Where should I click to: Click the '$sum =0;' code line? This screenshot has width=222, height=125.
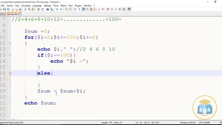[37, 31]
